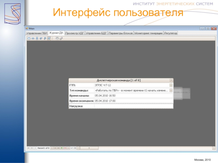The image size is (218, 163).
Task: Go to next record arrow
Action: [x=52, y=148]
